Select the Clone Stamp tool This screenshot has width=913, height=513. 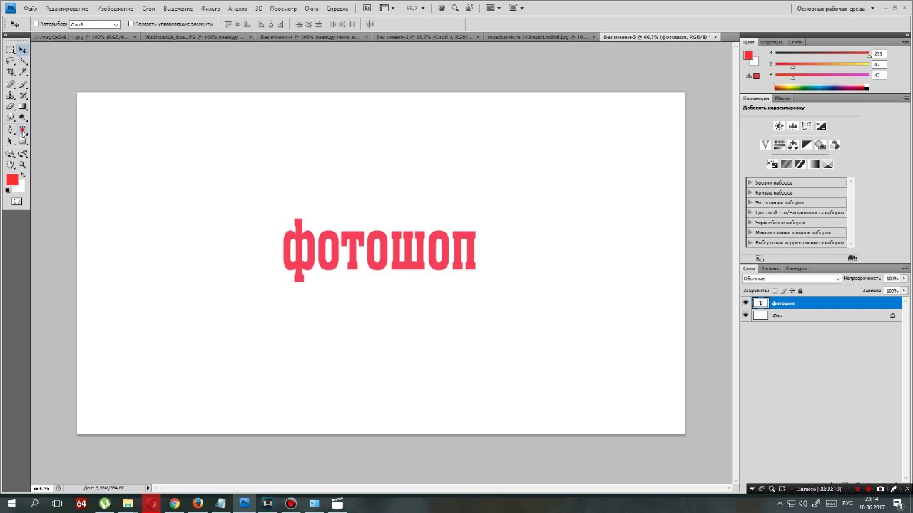point(11,95)
